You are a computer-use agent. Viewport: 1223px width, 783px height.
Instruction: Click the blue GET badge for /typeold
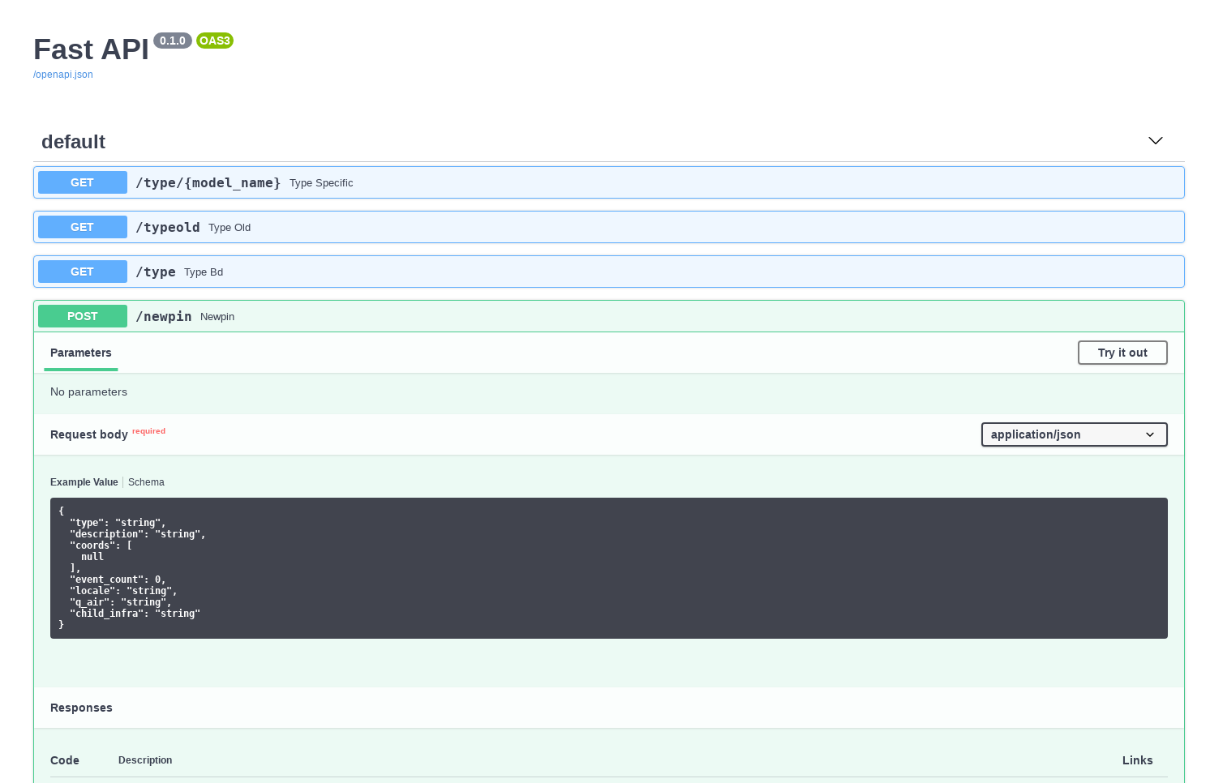[x=83, y=227]
